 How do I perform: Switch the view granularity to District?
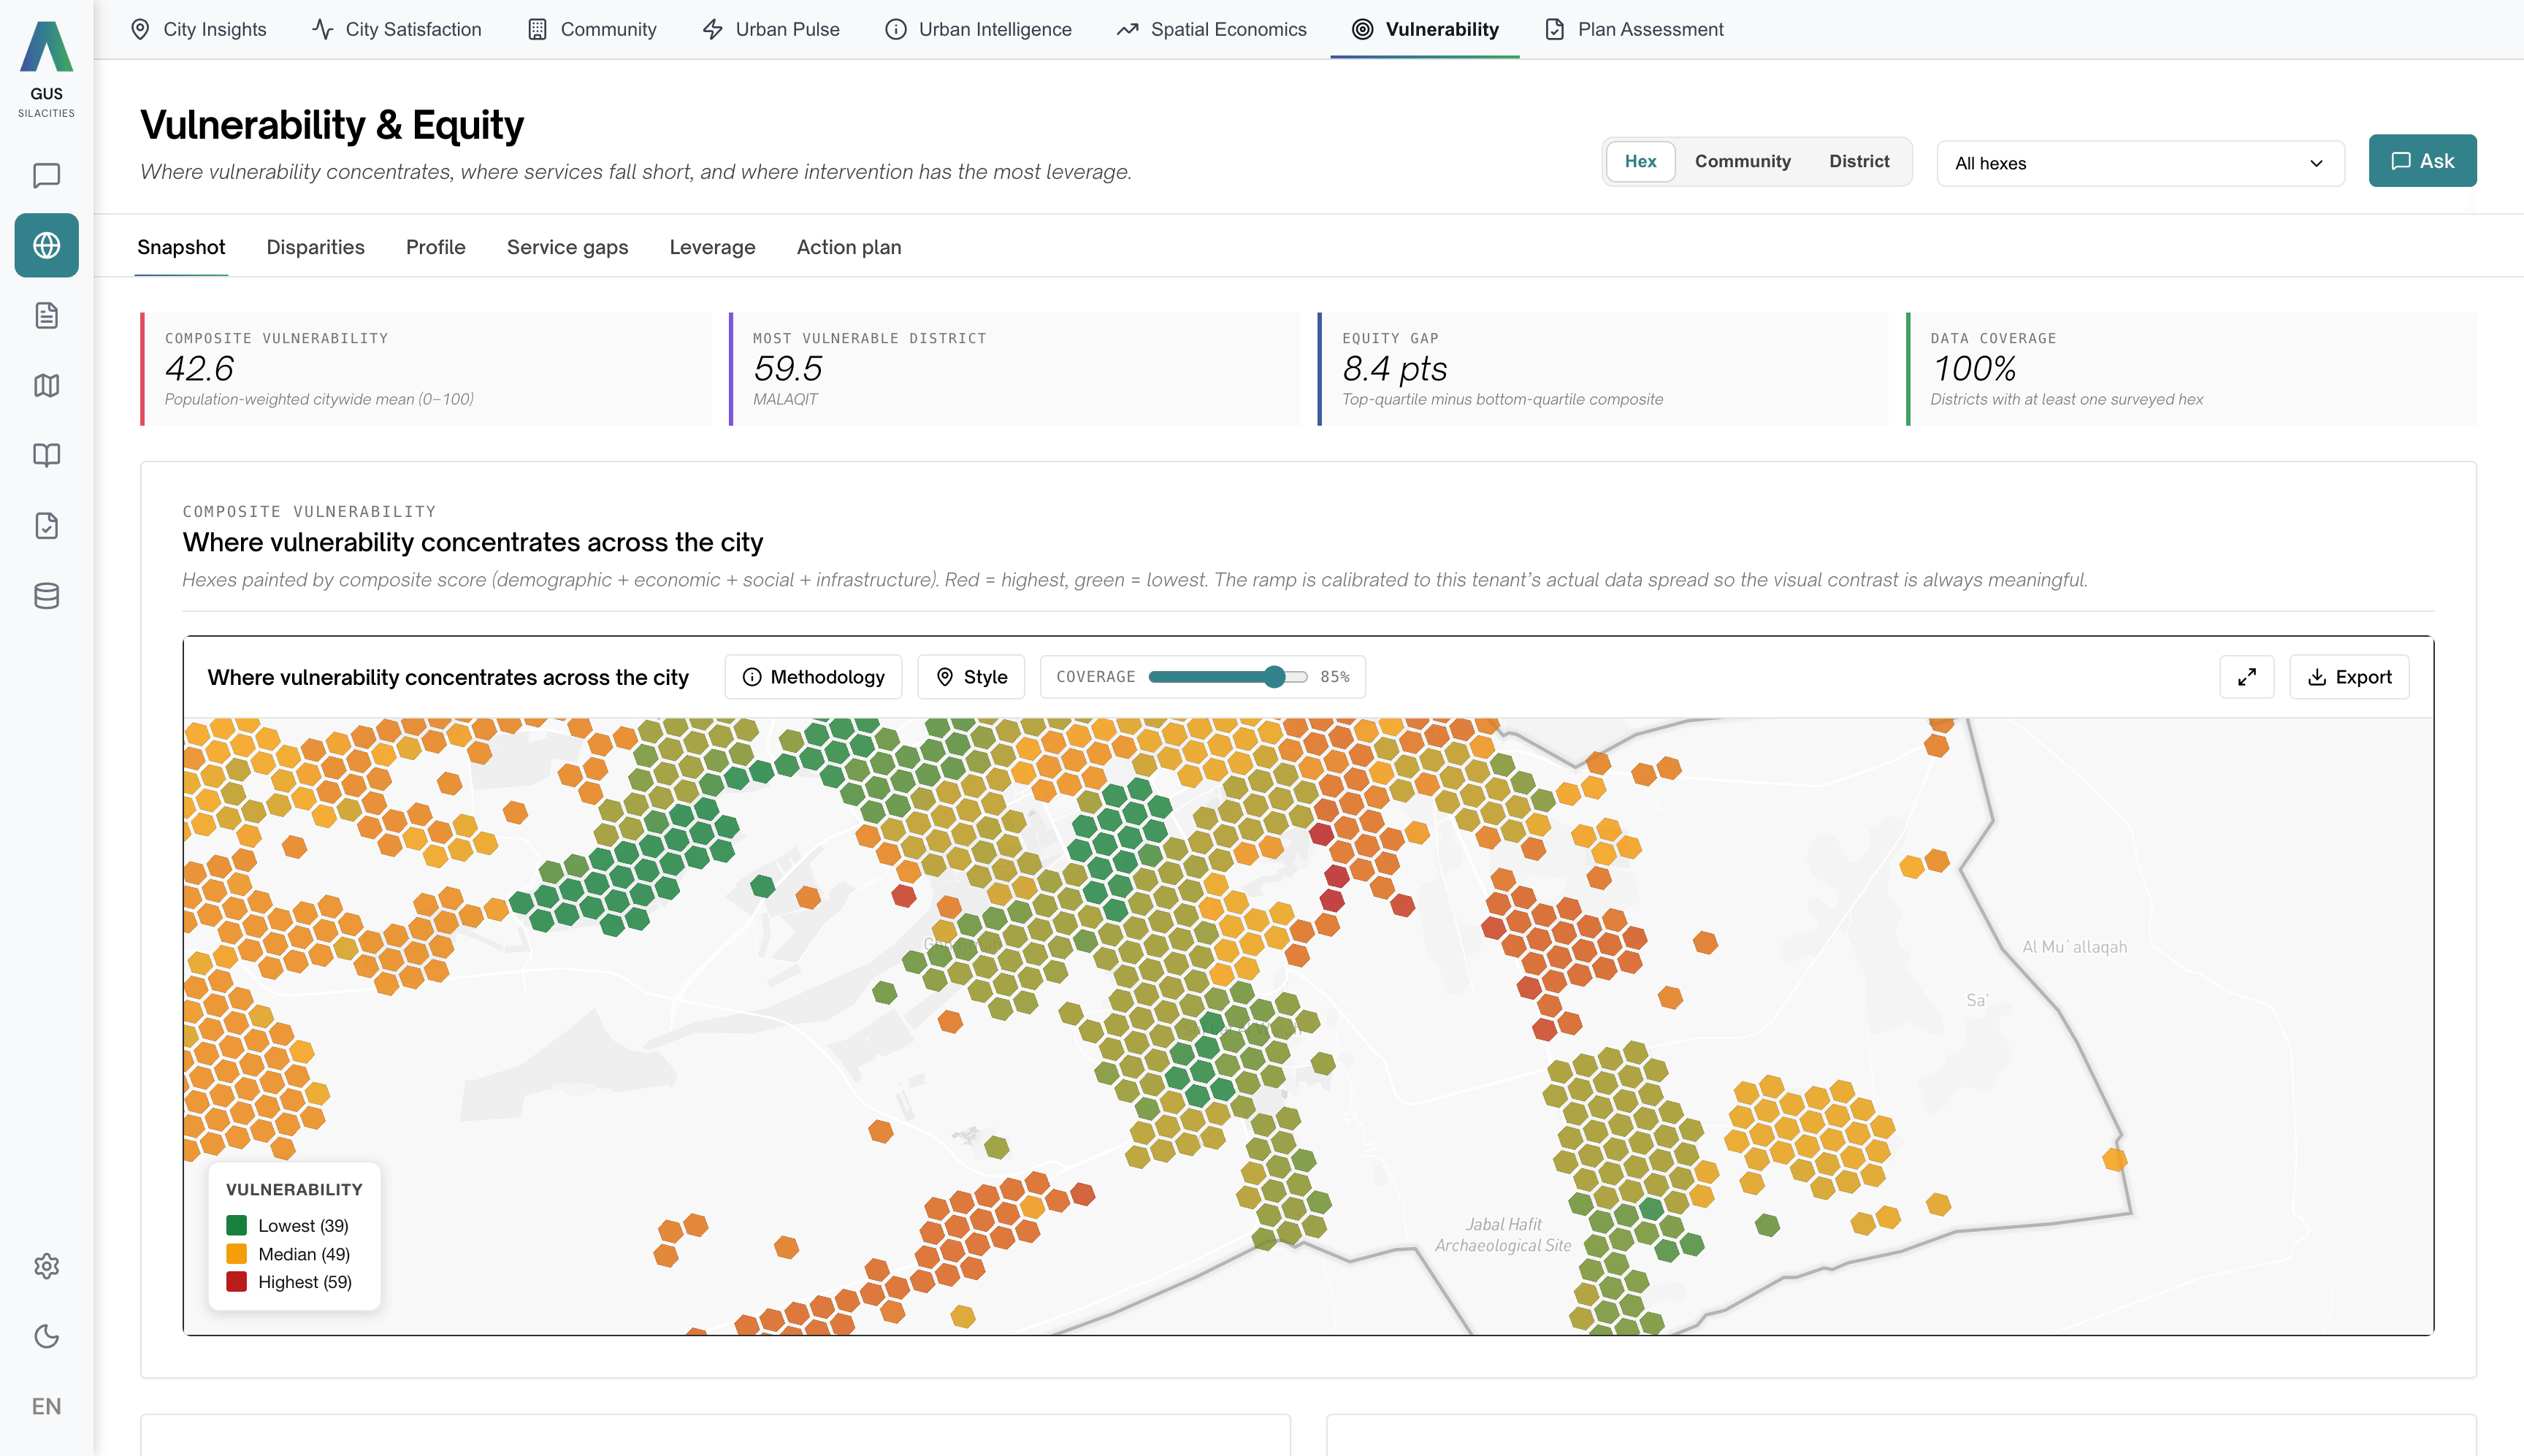pos(1859,161)
